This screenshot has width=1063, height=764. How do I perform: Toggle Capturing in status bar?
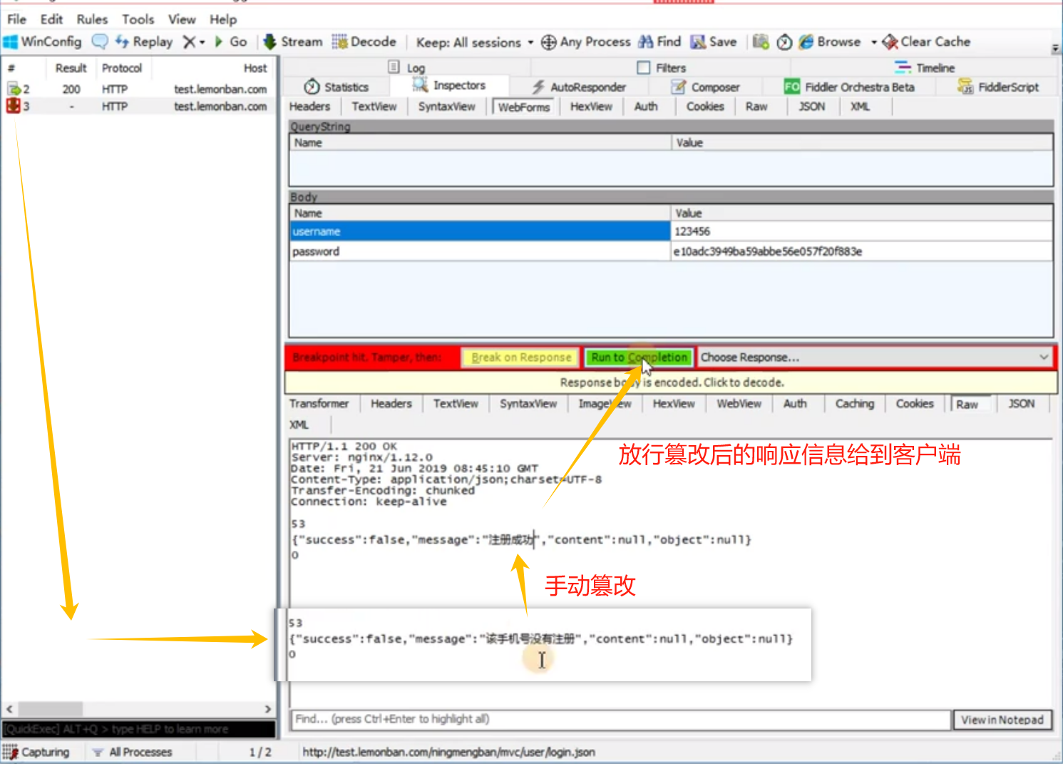point(36,752)
